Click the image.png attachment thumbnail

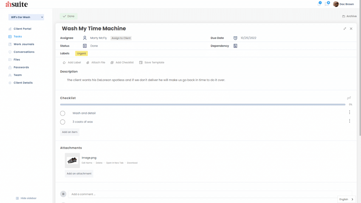point(72,160)
